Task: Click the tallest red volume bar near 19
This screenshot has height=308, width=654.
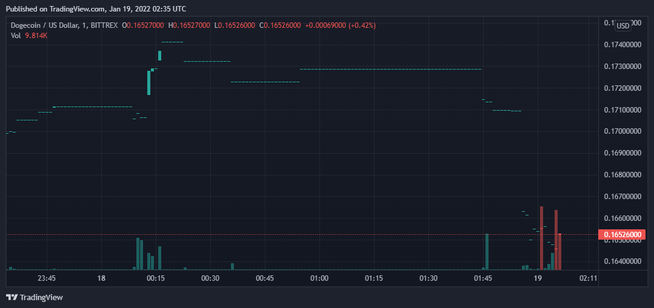Action: (x=541, y=238)
